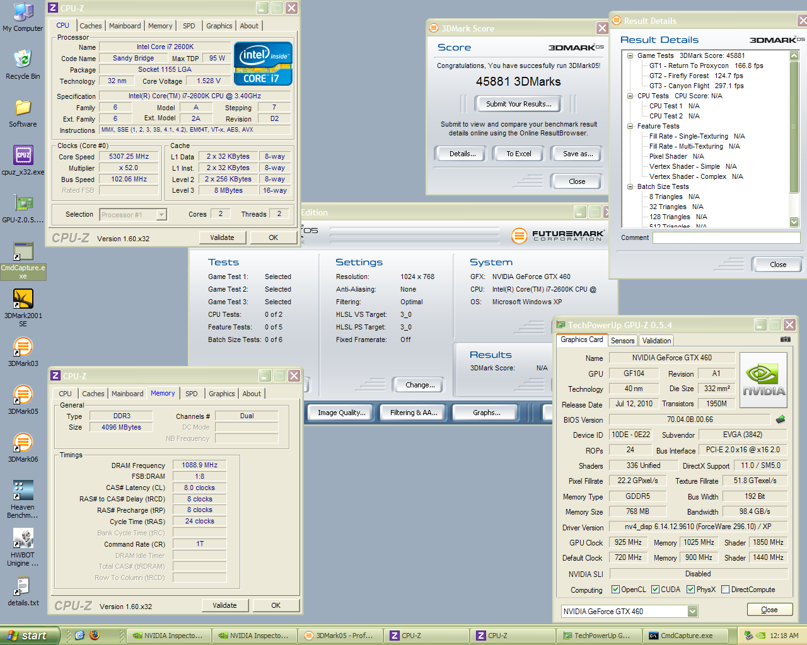
Task: Collapse the CPU Tests tree node
Action: (630, 96)
